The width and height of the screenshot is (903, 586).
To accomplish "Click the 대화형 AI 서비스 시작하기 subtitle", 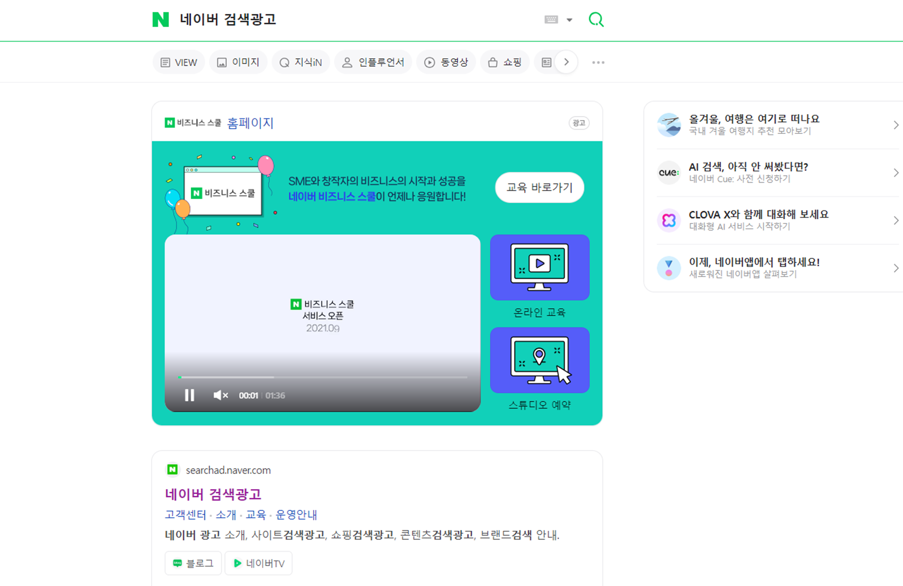I will pyautogui.click(x=739, y=227).
